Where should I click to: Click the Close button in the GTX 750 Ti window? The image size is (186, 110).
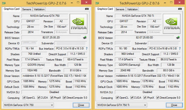[174, 105]
